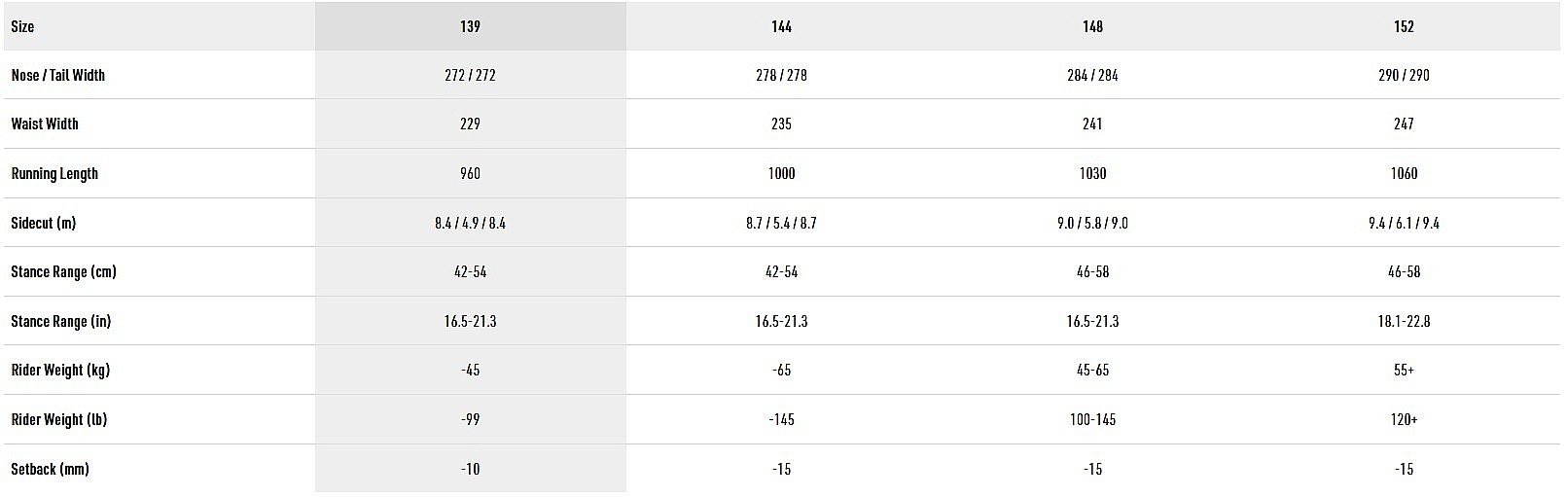Click the Setback (mm) row label
Viewport: 1567px width, 497px height.
tap(50, 469)
